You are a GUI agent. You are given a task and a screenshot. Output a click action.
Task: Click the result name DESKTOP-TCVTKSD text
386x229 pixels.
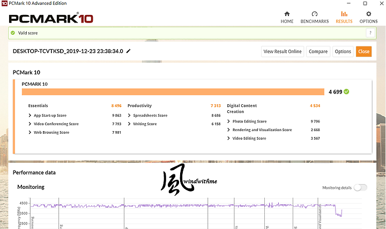[68, 51]
